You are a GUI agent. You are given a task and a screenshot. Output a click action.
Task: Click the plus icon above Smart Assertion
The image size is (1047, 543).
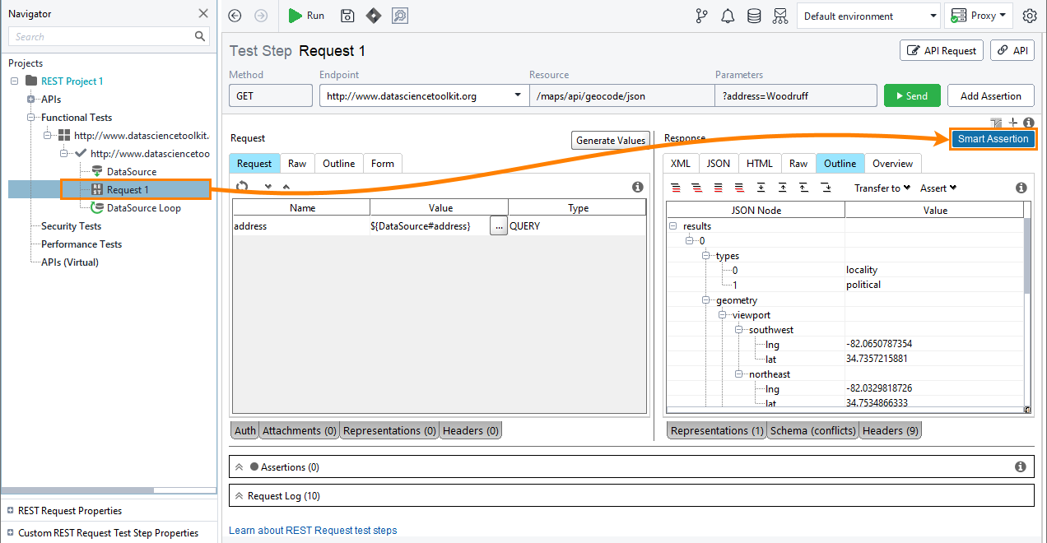1013,123
